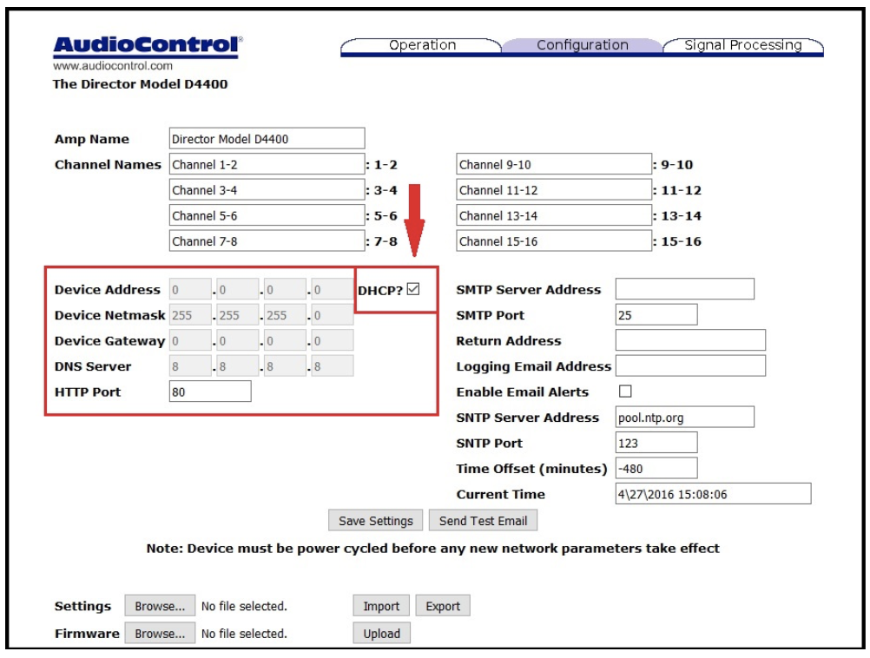Image resolution: width=870 pixels, height=658 pixels.
Task: Export the current settings
Action: (x=444, y=606)
